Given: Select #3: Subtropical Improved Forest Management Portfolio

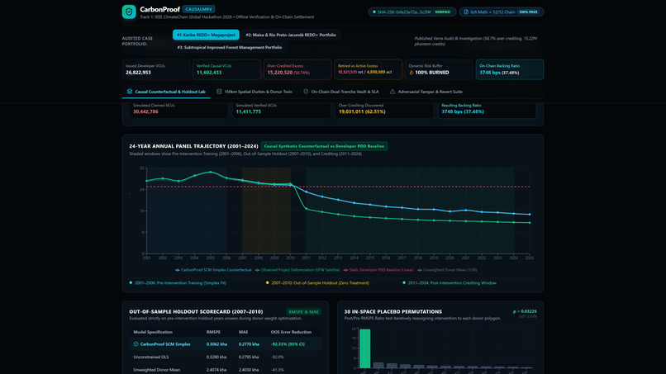Looking at the screenshot, I should tap(230, 48).
